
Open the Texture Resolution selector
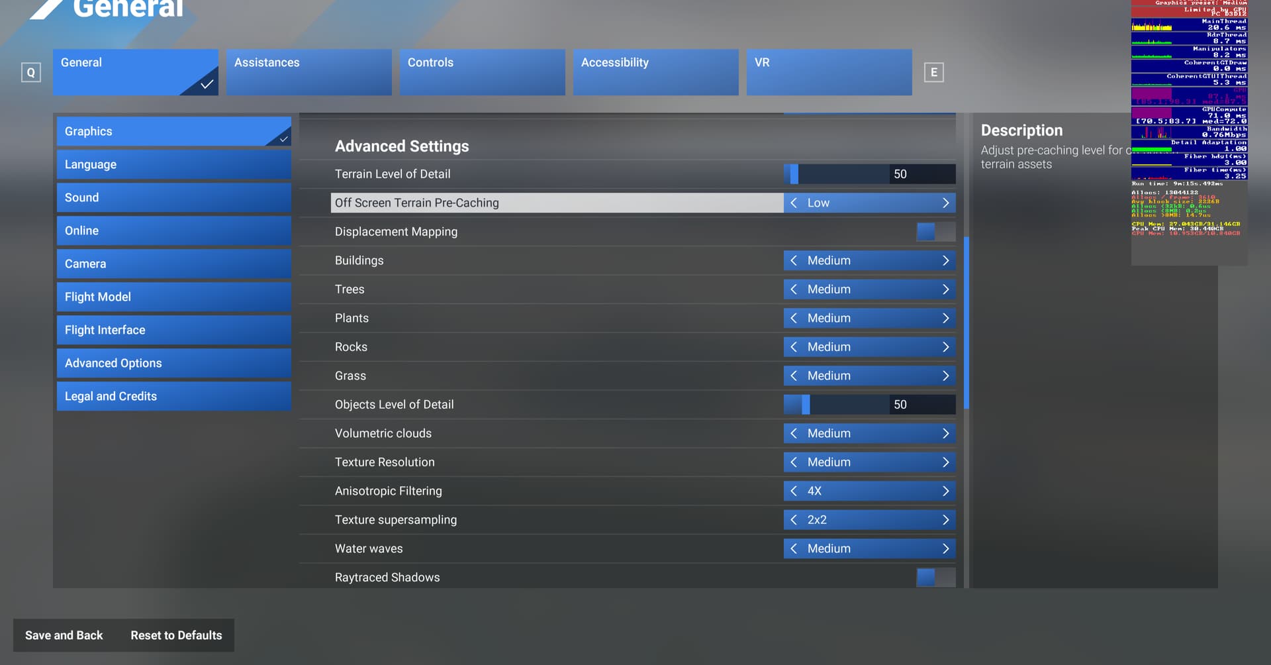(869, 462)
